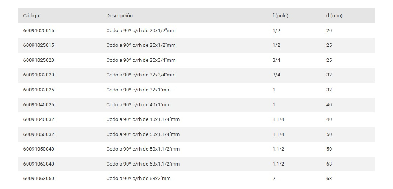Click description Codo 40x1.1/4"mm

143,119
